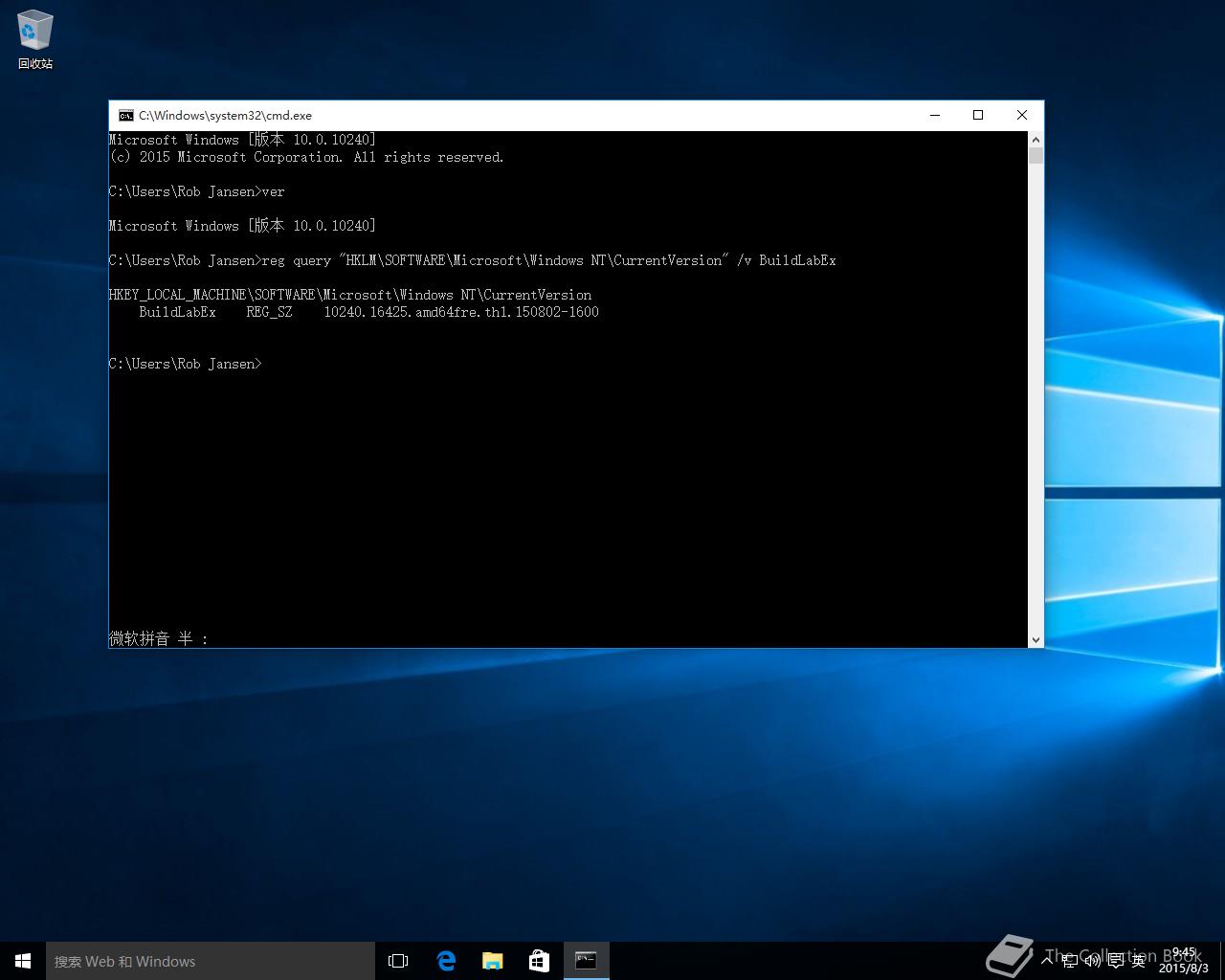Show hidden tray icons chevron
The image size is (1225, 980).
[x=1047, y=960]
